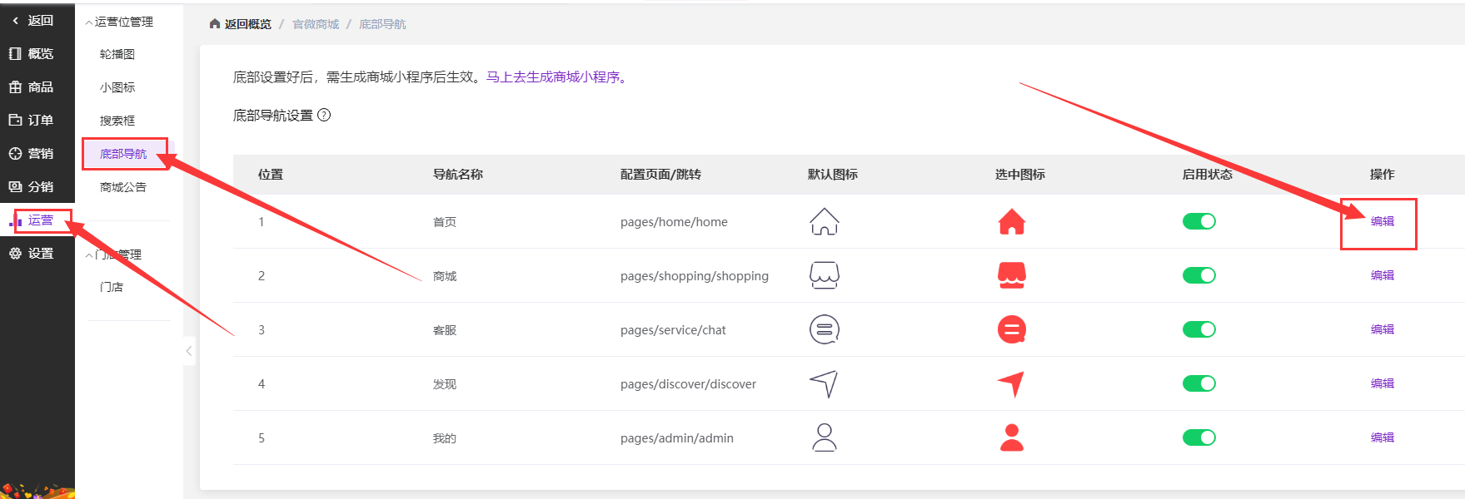Screen dimensions: 1465x499
Task: Click the red selected home icon for 首页
Action: tap(1011, 222)
